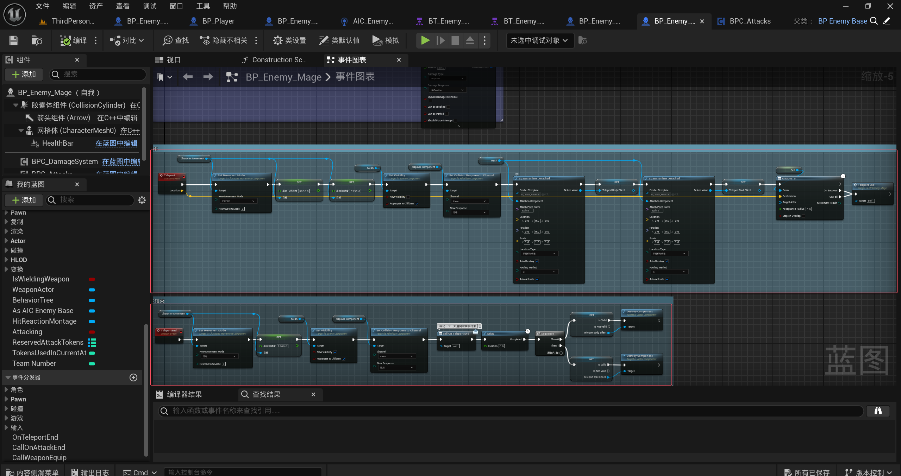Select the HitReactionMontage variable

pos(44,321)
